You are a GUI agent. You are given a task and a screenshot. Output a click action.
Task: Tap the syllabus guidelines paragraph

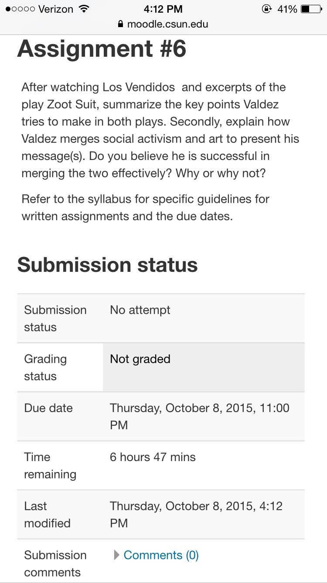pyautogui.click(x=146, y=208)
